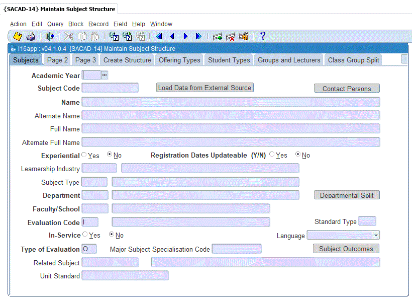Click Major Subject Specialisation Code field
The width and height of the screenshot is (413, 298).
237,249
